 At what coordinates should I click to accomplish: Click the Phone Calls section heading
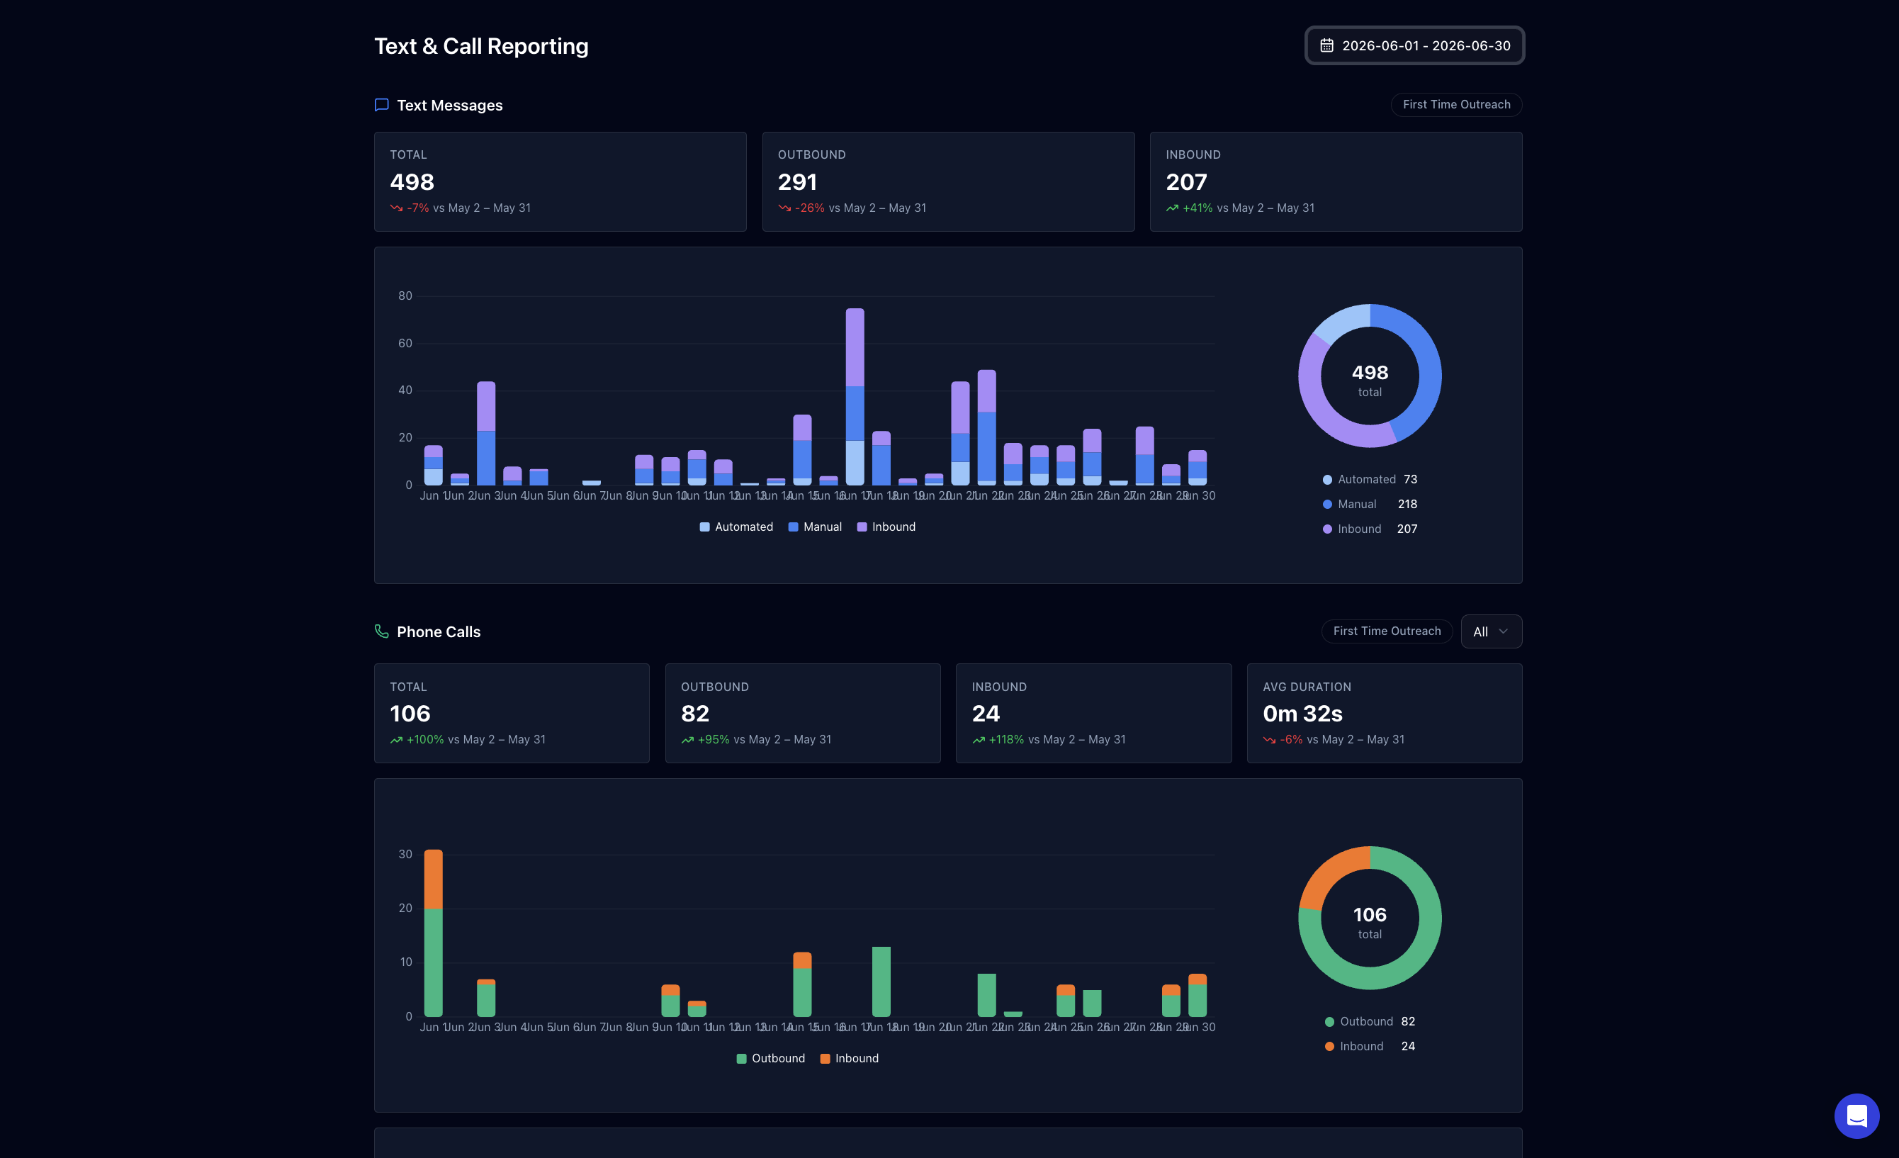(439, 632)
